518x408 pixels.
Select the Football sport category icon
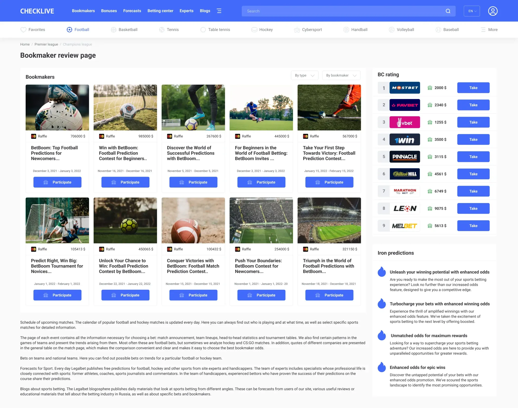point(69,29)
